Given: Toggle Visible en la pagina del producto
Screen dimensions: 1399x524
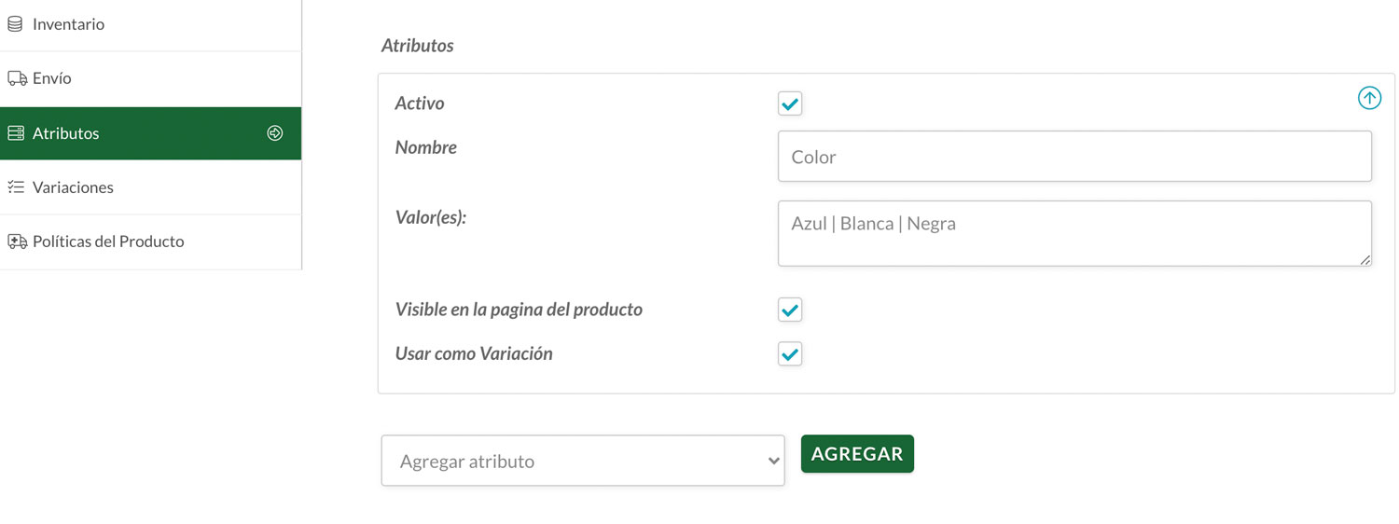Looking at the screenshot, I should [x=790, y=310].
